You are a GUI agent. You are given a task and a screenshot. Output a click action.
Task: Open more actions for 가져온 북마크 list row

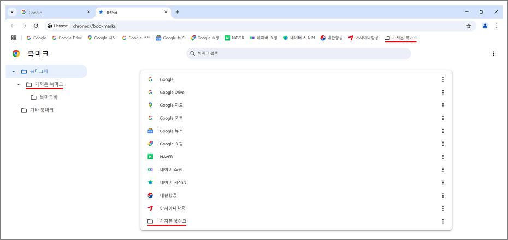pos(443,221)
